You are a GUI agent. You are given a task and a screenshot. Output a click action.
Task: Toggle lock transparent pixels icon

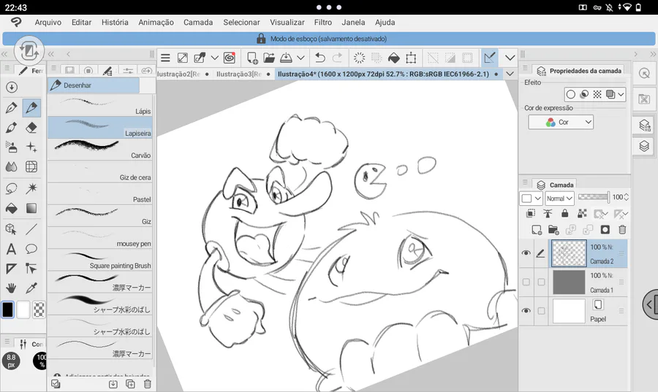coord(582,214)
